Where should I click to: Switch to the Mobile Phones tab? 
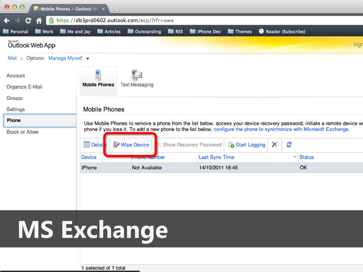tap(99, 81)
